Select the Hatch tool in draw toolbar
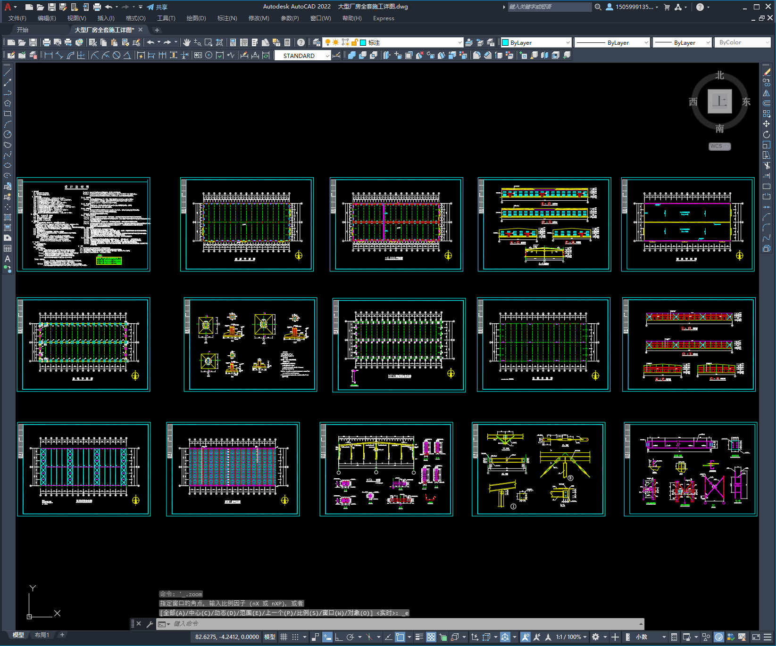The width and height of the screenshot is (776, 646). point(8,217)
